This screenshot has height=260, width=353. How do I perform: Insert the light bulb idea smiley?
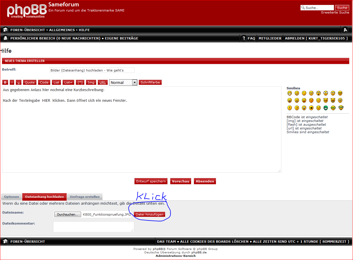tap(304, 108)
